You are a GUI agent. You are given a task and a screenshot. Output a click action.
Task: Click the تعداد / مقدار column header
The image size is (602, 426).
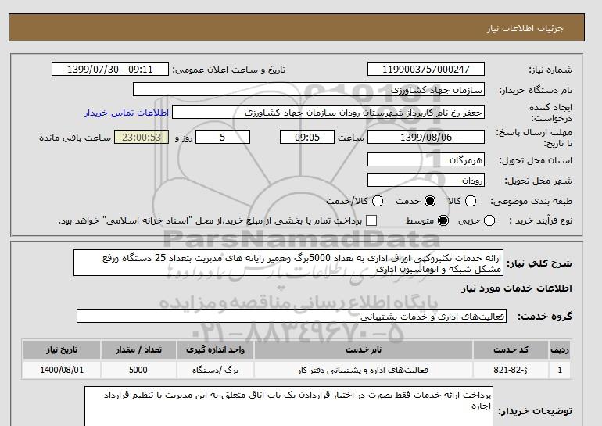point(138,349)
